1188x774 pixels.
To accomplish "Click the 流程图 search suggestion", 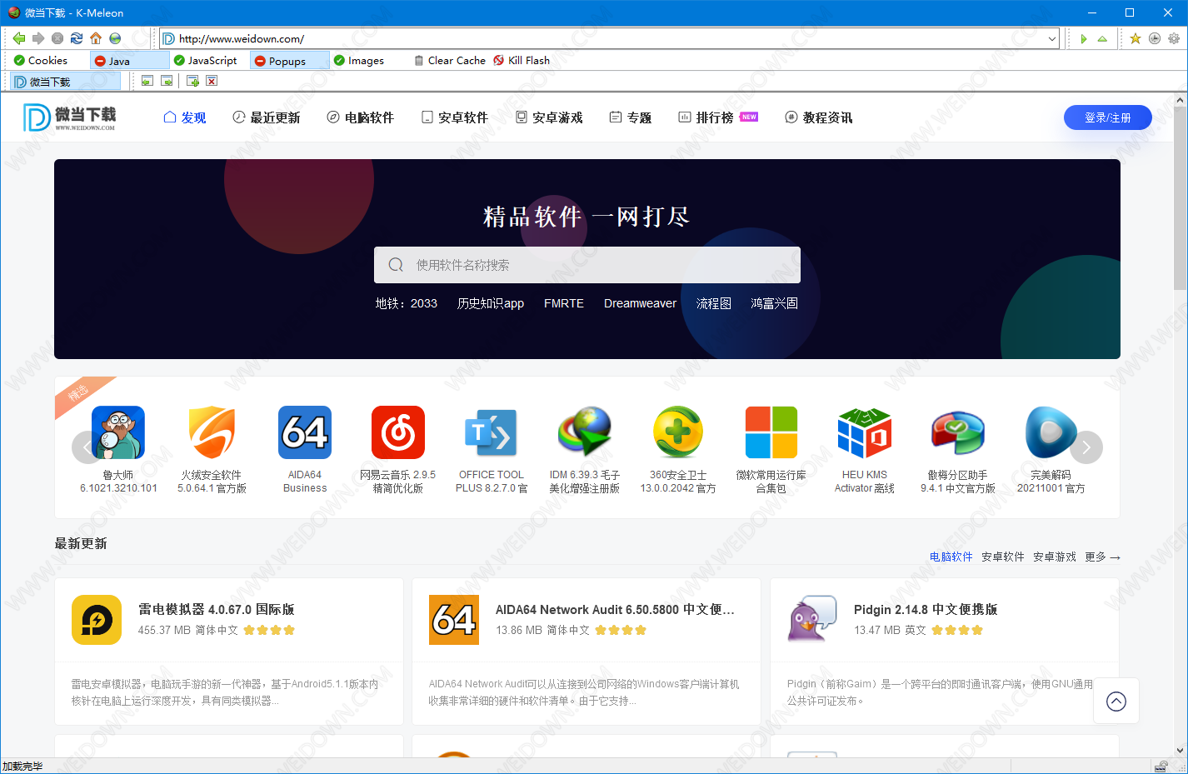I will (714, 303).
